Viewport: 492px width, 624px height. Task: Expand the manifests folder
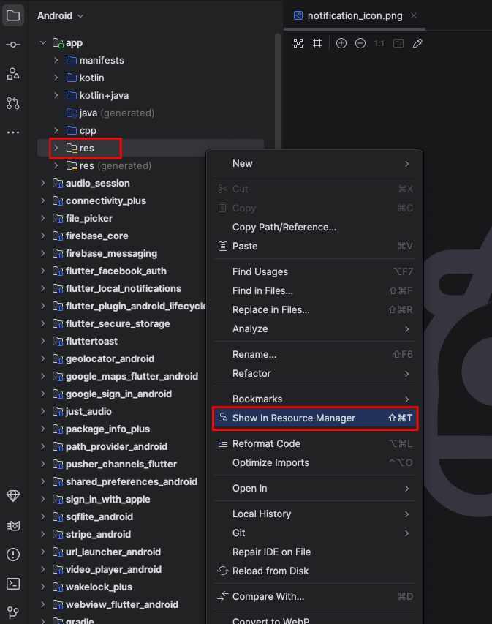[56, 60]
